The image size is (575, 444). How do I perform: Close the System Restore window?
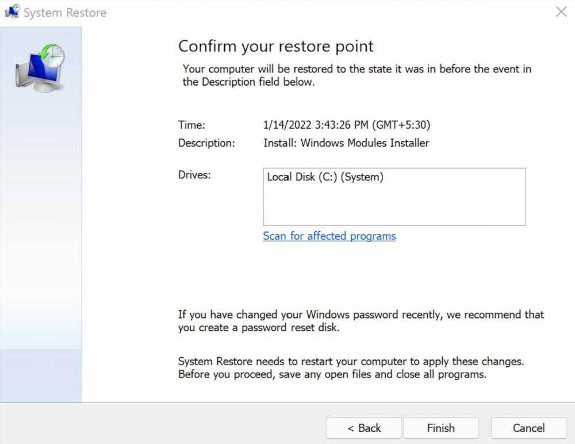click(561, 12)
